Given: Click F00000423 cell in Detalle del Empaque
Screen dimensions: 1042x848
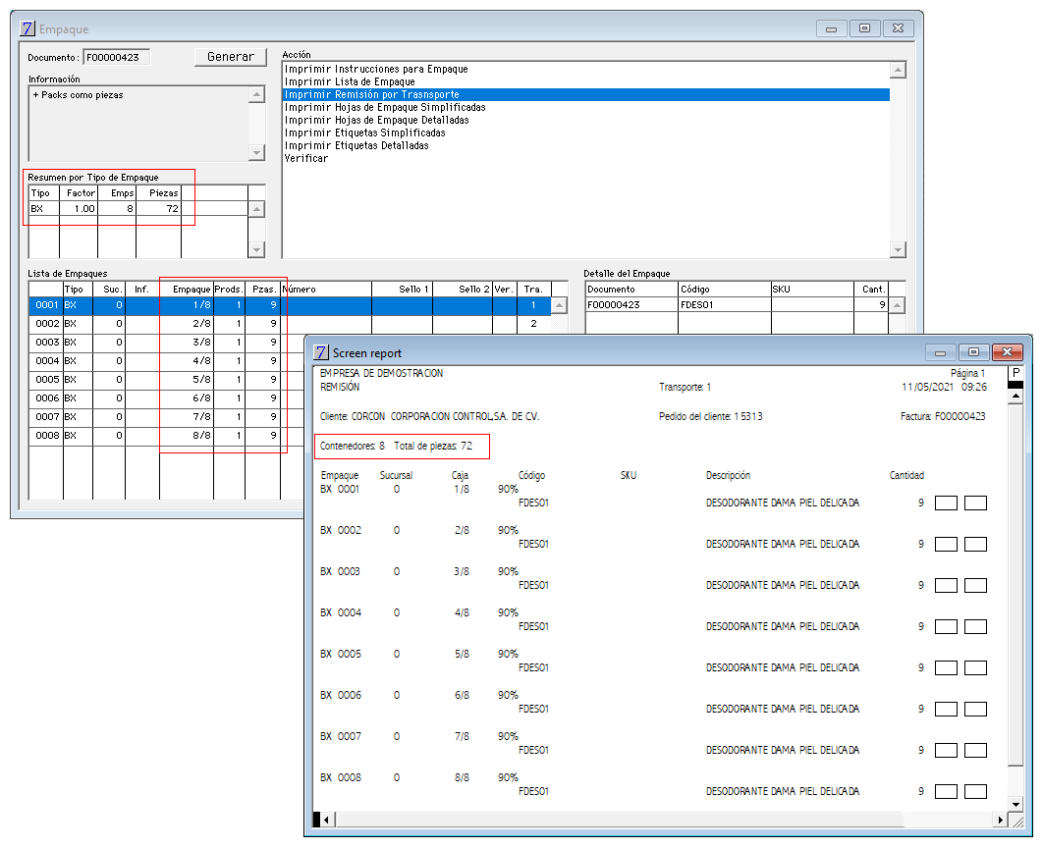Looking at the screenshot, I should (631, 305).
